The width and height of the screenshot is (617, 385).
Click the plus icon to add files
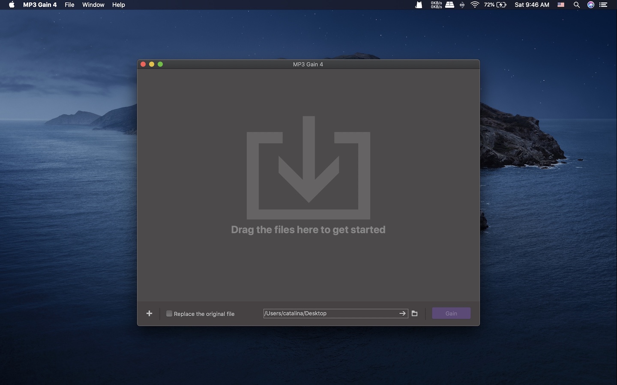click(x=149, y=314)
